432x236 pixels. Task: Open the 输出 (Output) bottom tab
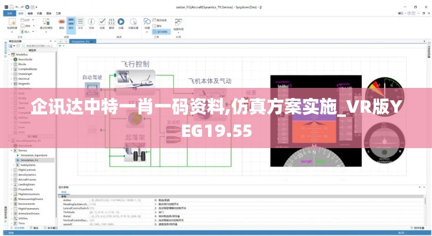click(34, 228)
